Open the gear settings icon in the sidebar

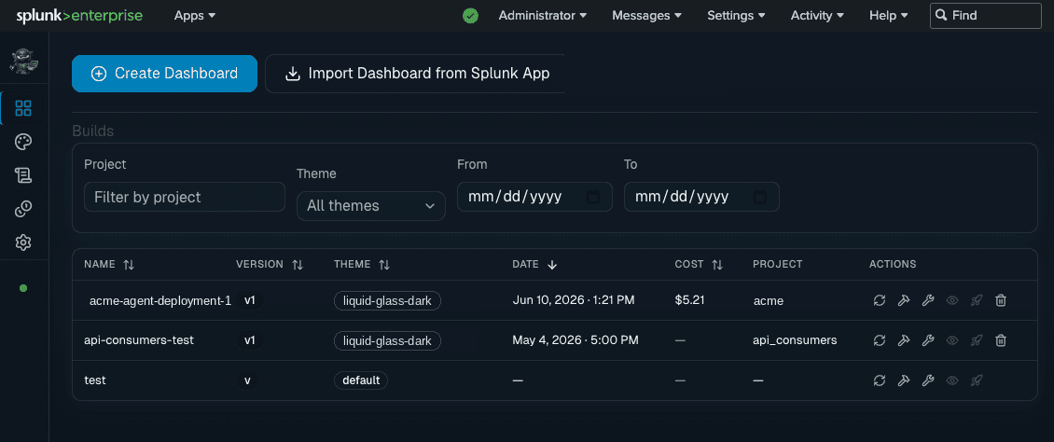[23, 242]
